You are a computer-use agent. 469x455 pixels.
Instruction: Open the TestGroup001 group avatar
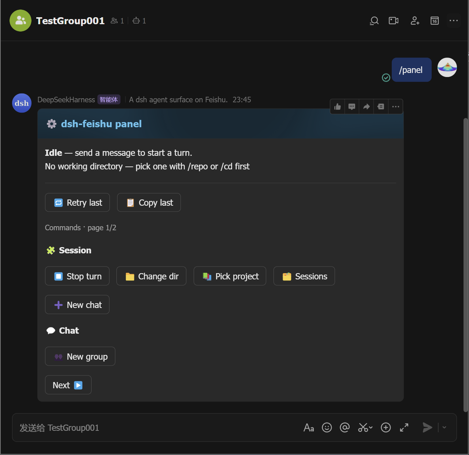click(21, 21)
